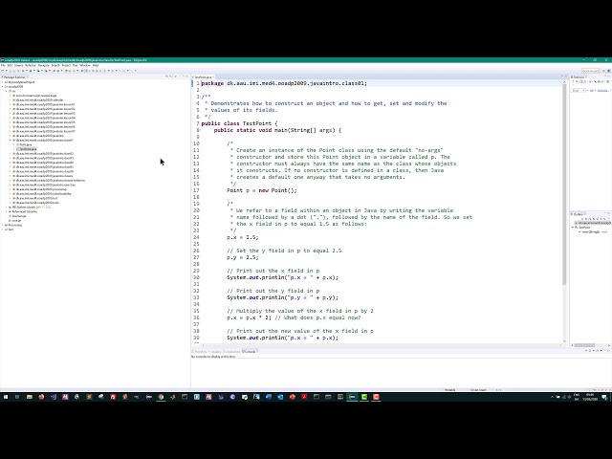This screenshot has height=459, width=612.
Task: Click the taskbar clock and date
Action: pyautogui.click(x=590, y=397)
